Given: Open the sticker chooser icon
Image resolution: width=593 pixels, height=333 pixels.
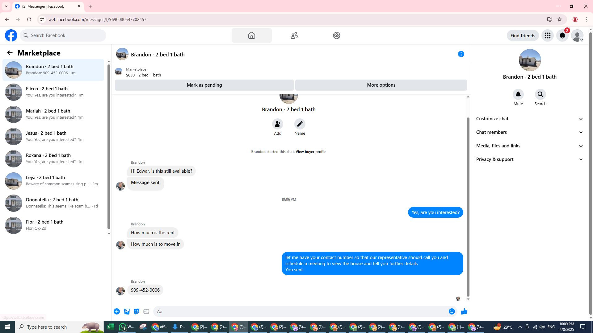Looking at the screenshot, I should 137,311.
